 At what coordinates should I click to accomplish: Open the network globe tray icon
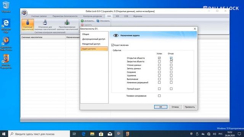pyautogui.click(x=209, y=134)
